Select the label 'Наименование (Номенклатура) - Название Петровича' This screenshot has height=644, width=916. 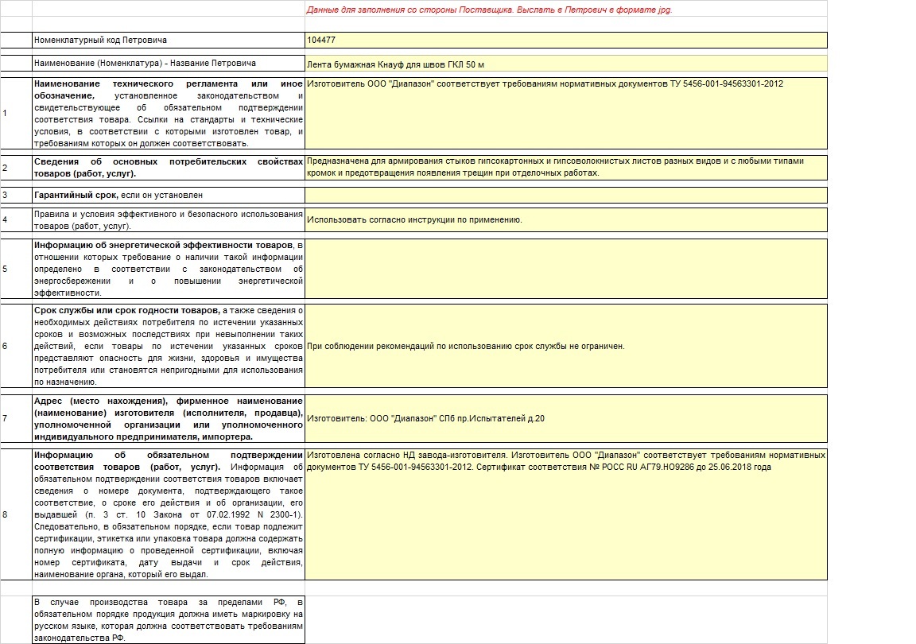169,63
